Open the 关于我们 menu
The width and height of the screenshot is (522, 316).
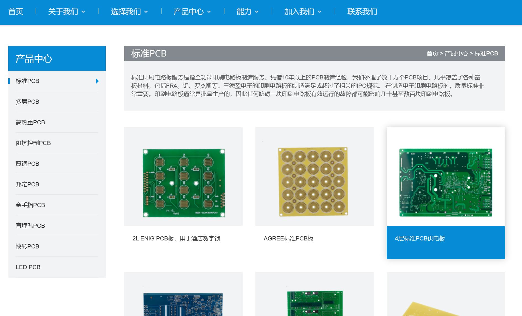click(x=63, y=12)
